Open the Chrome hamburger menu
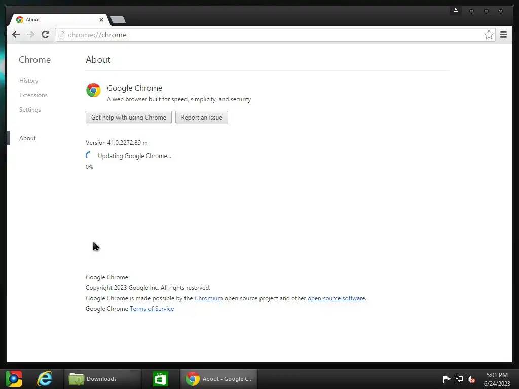Image resolution: width=519 pixels, height=389 pixels. [x=503, y=35]
